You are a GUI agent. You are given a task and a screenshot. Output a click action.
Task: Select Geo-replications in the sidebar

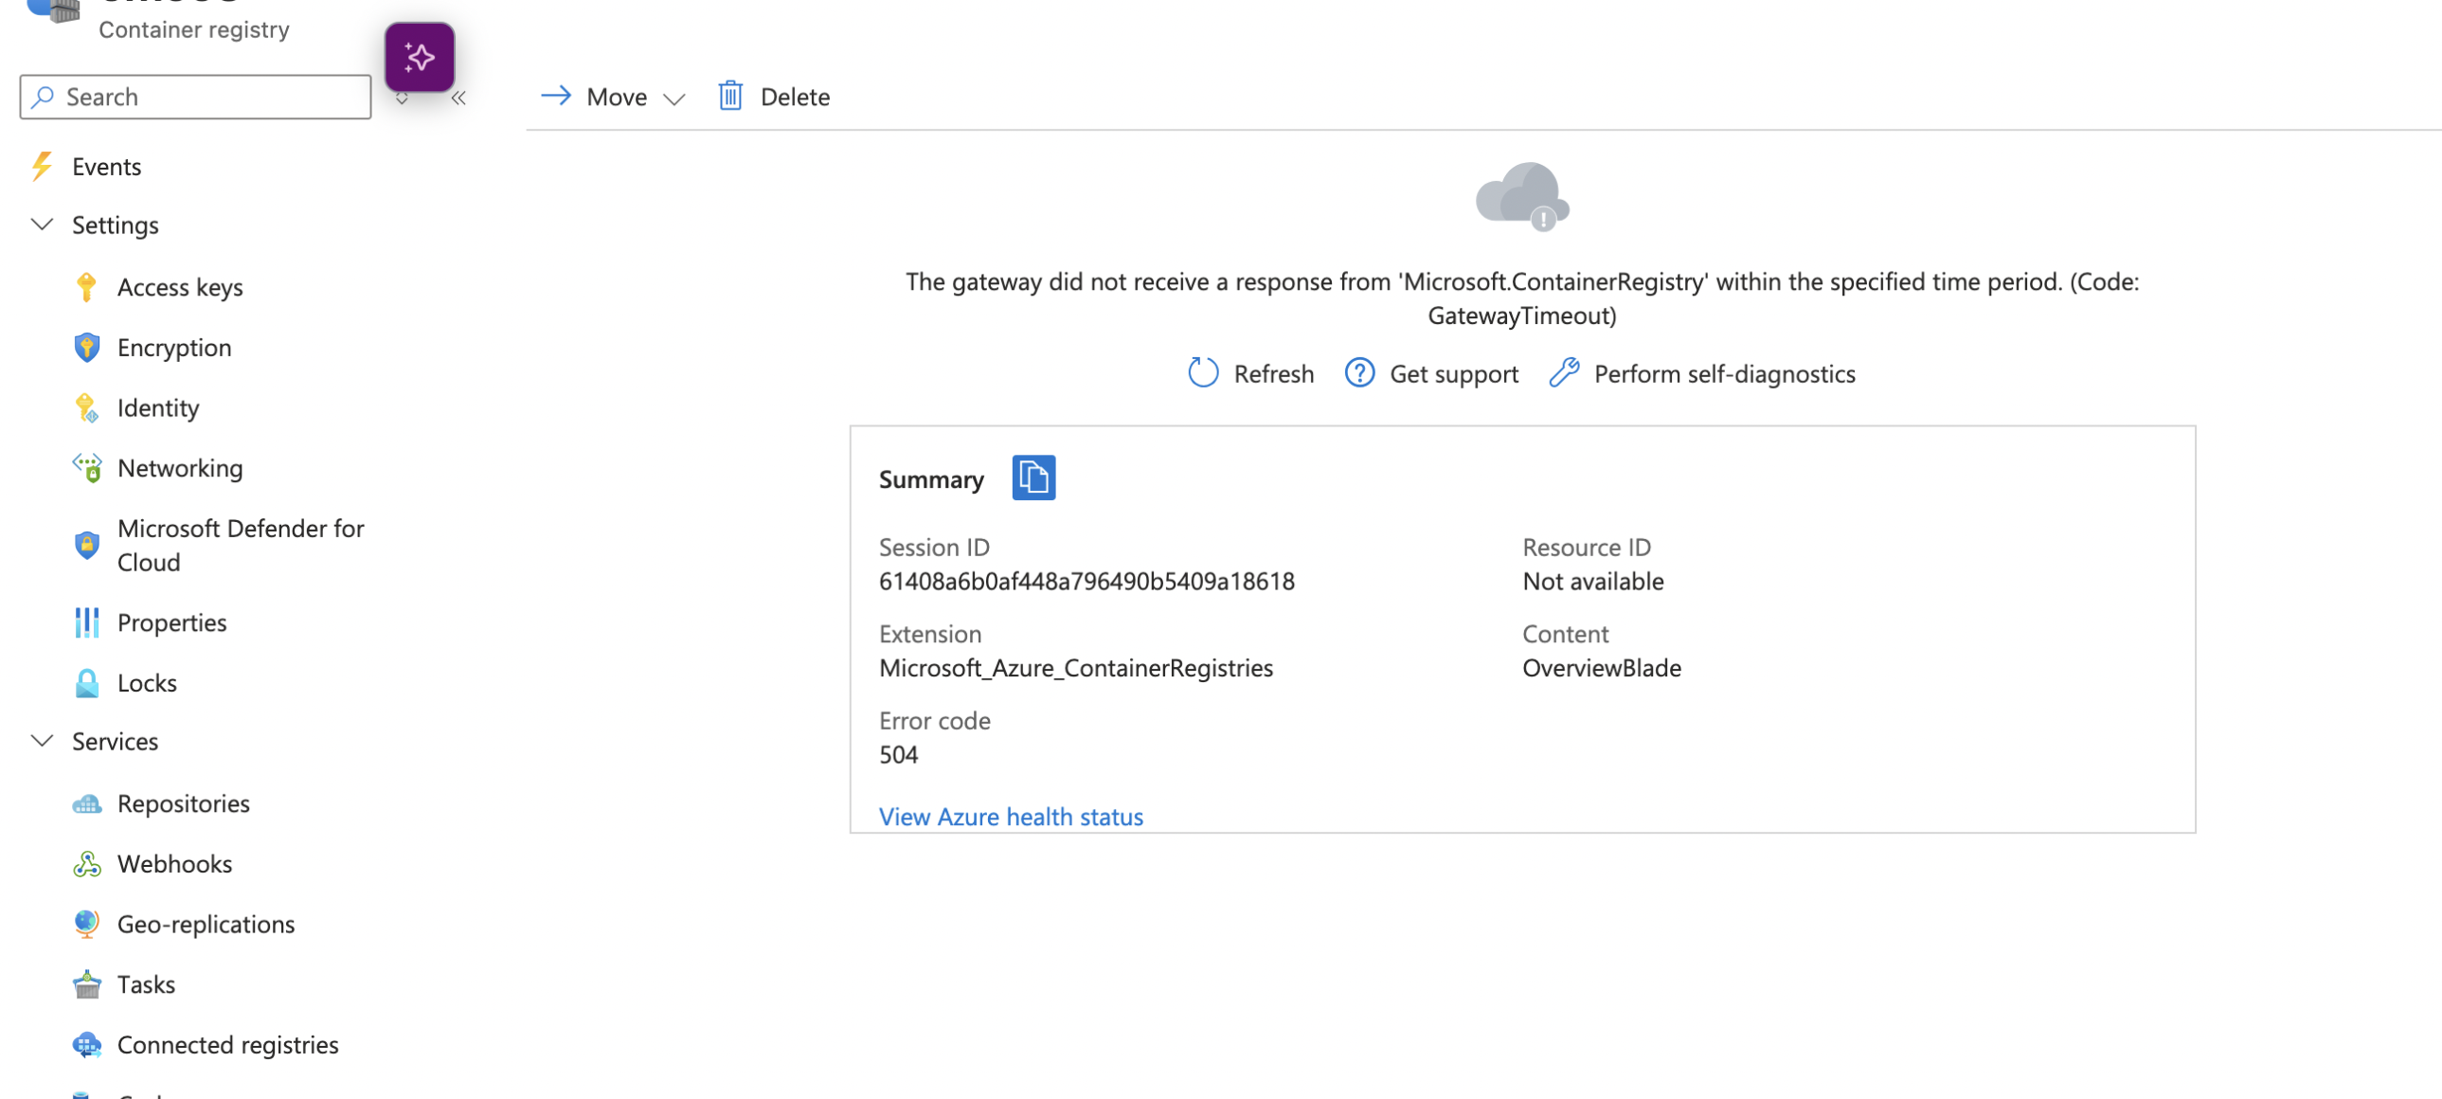(206, 924)
